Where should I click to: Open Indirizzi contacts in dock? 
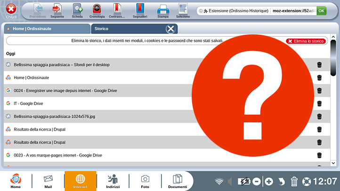113,182
